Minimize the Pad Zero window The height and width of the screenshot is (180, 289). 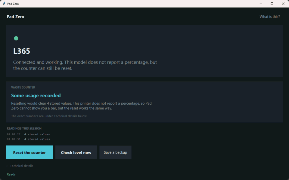point(261,4)
